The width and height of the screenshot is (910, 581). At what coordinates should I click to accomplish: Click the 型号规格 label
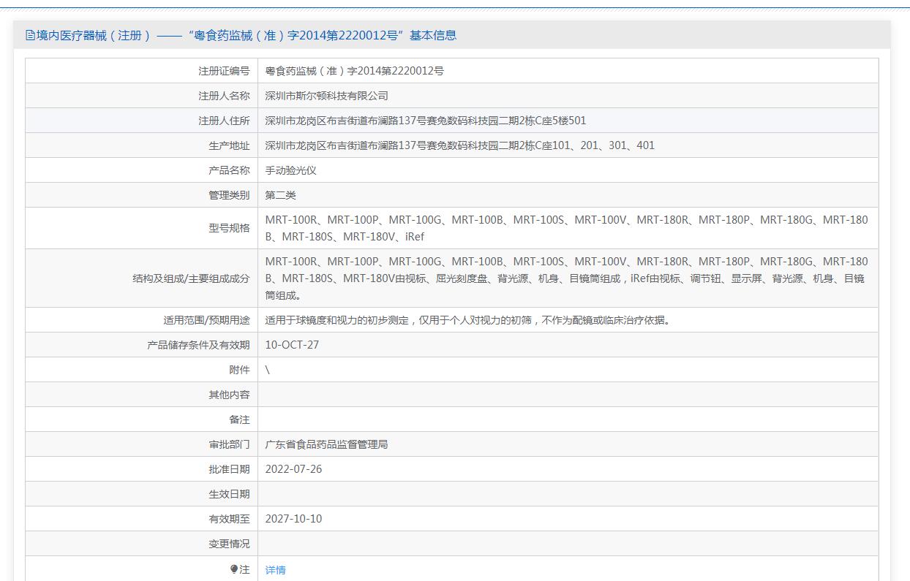tap(229, 228)
